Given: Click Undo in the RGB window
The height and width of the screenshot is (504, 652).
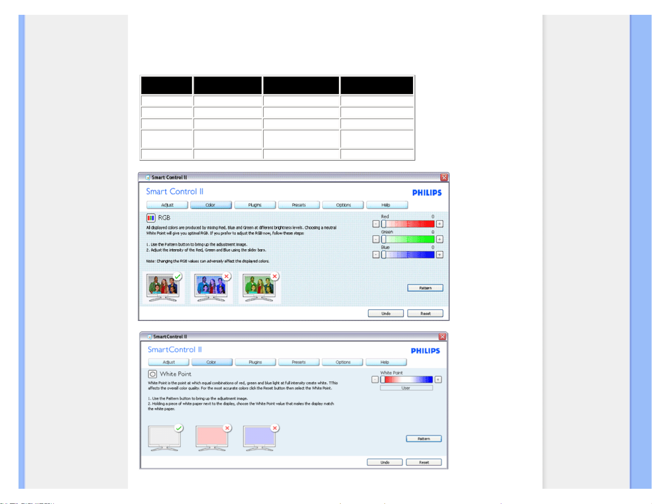Looking at the screenshot, I should click(x=385, y=314).
